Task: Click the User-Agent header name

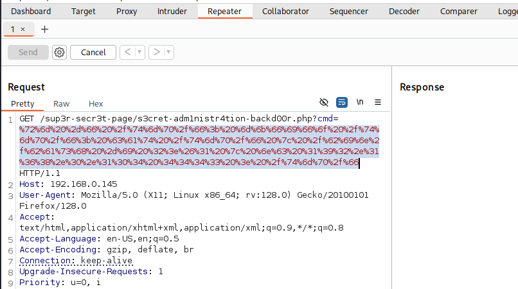Action: pyautogui.click(x=44, y=195)
